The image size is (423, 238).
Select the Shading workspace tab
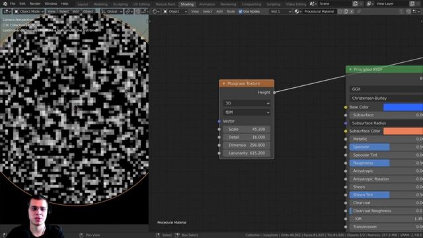pyautogui.click(x=187, y=5)
